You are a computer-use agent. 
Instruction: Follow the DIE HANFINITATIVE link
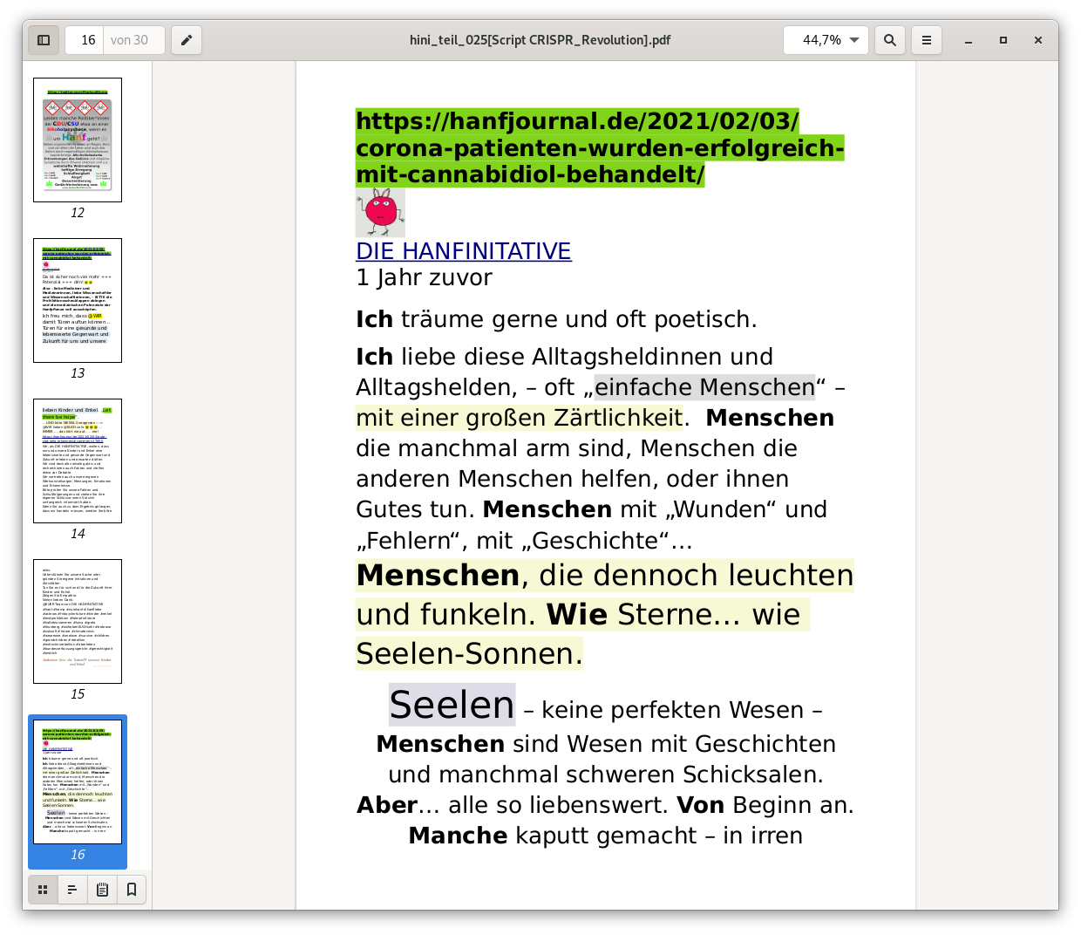(x=464, y=251)
